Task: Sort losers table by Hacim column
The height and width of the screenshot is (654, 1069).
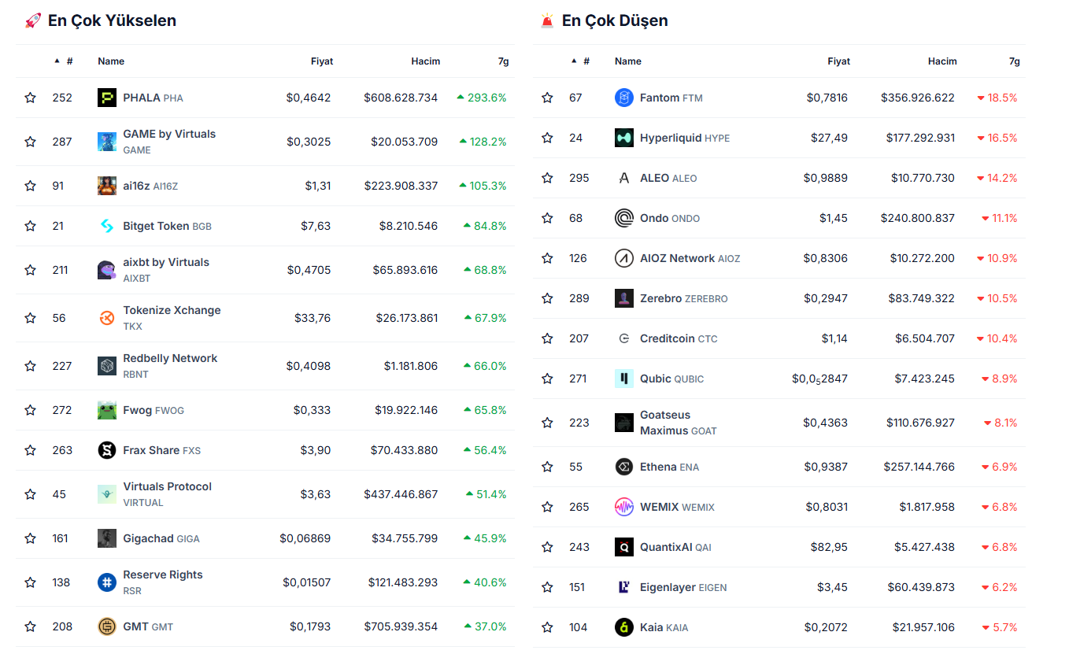Action: (x=942, y=61)
